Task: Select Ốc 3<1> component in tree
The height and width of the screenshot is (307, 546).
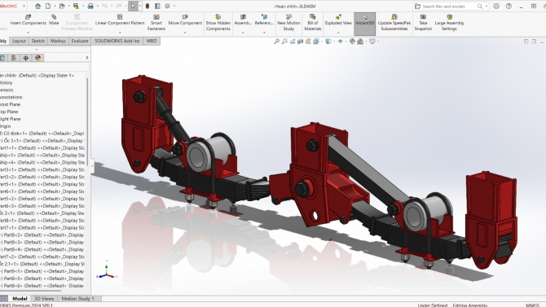Action: pyautogui.click(x=42, y=141)
